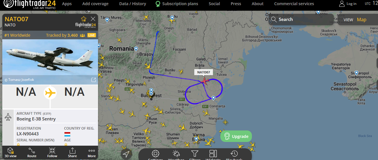This screenshot has height=160, width=378.
Task: Start Playback history mode
Action: [234, 155]
